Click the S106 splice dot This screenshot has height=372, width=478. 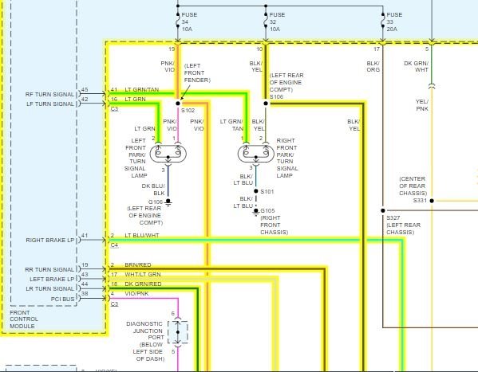266,104
